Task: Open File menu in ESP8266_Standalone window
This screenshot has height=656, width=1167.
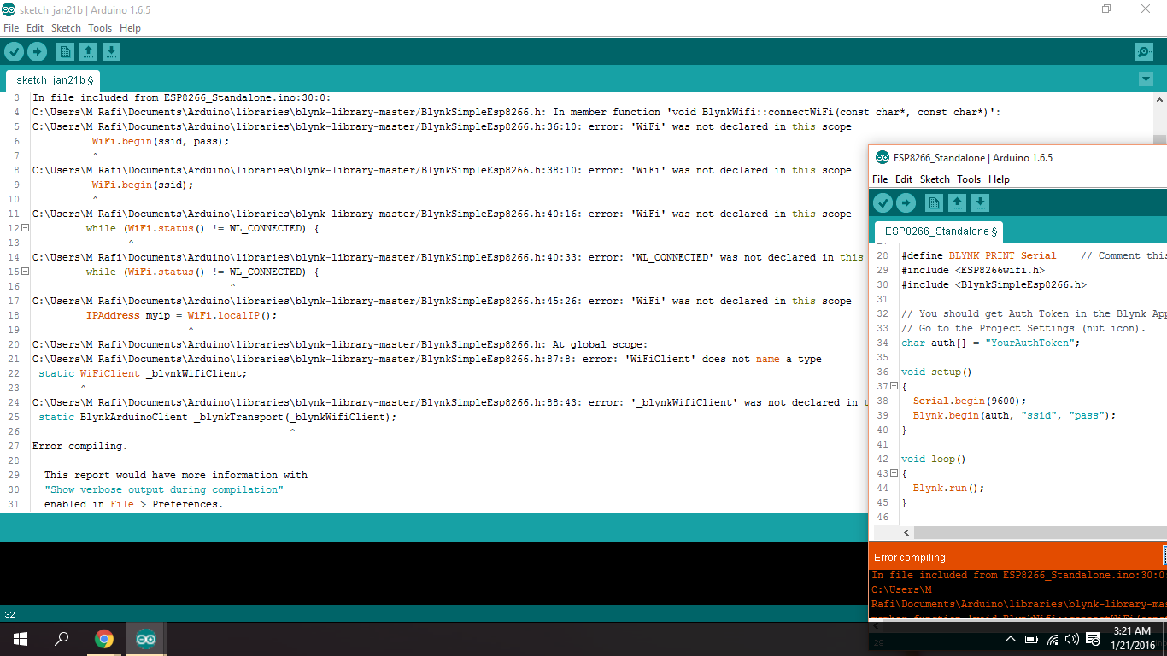Action: tap(880, 179)
